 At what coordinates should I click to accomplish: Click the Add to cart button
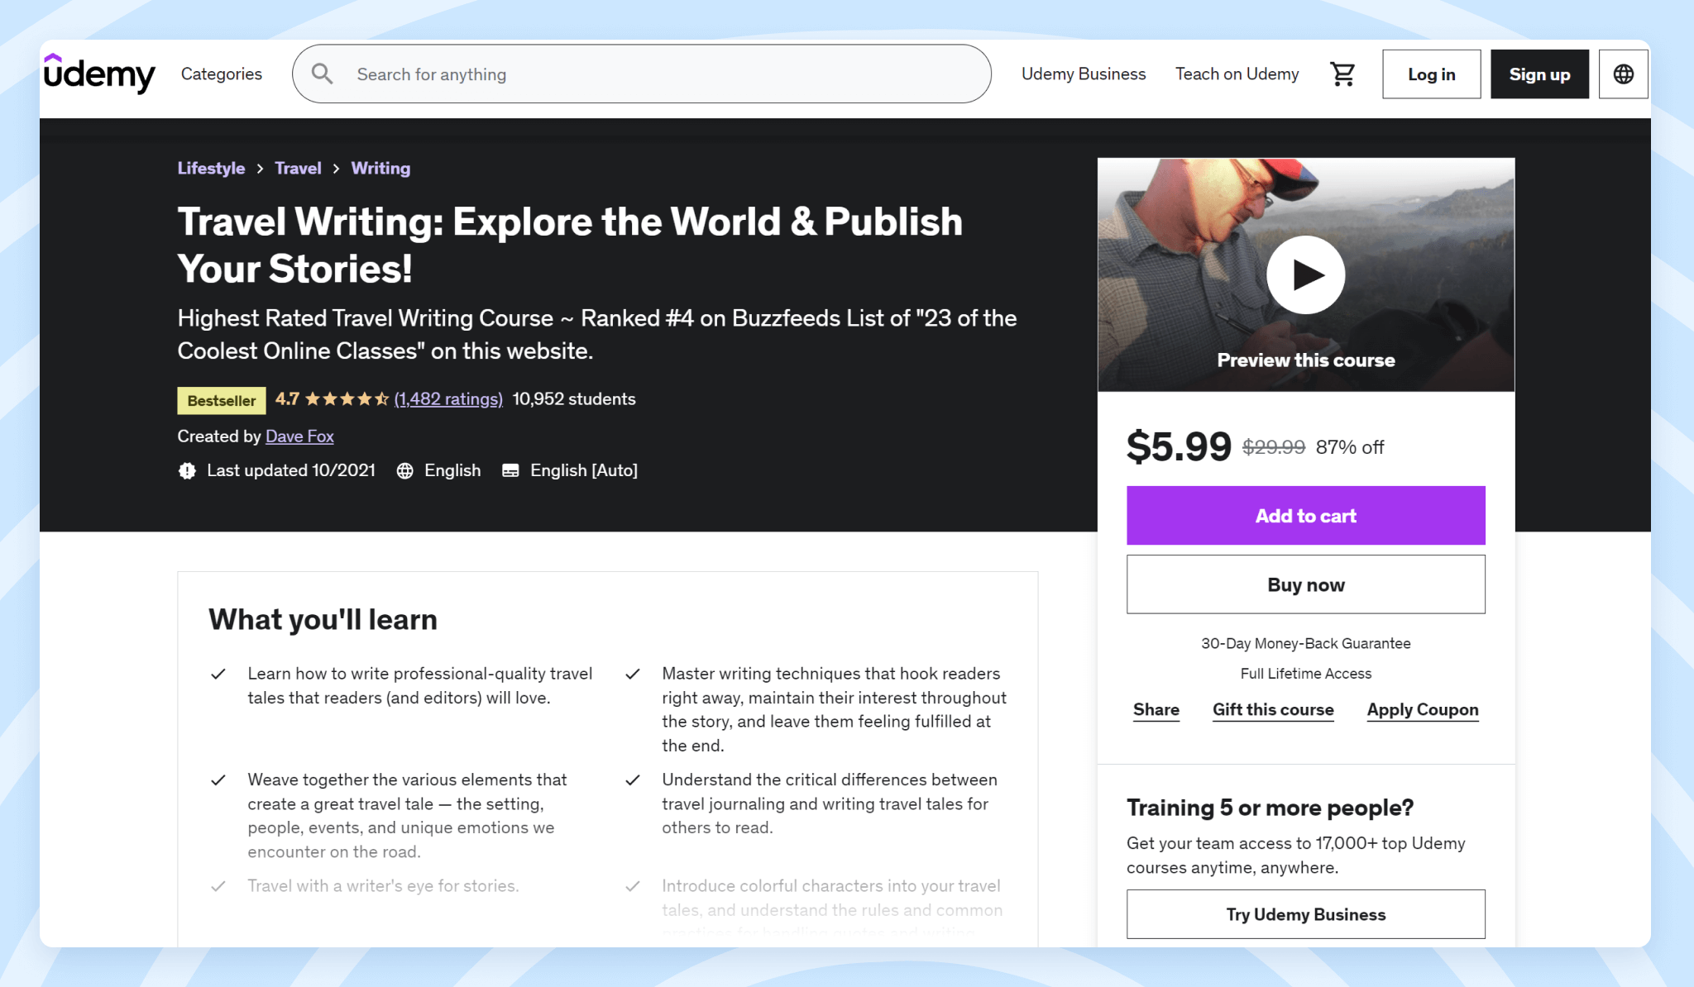click(1306, 516)
